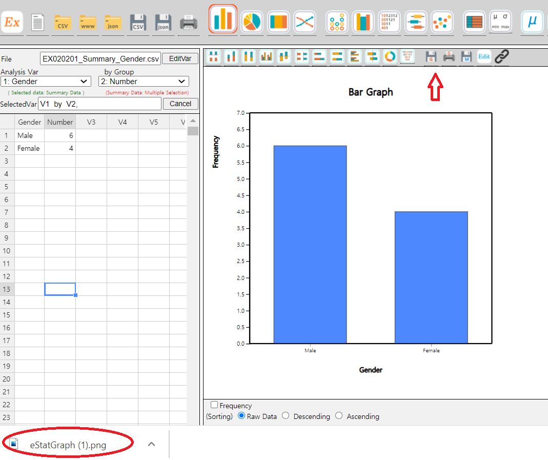Open the JSON folder icon

pyautogui.click(x=113, y=23)
